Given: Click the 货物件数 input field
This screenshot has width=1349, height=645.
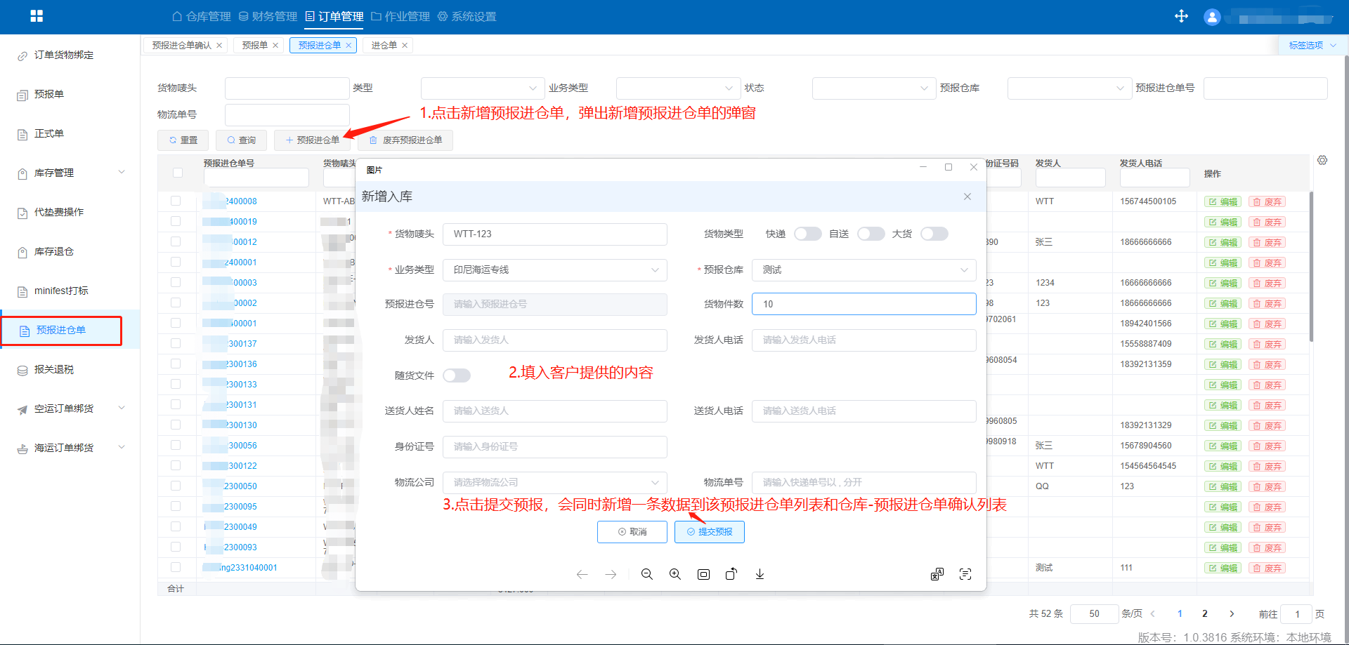Looking at the screenshot, I should 864,304.
